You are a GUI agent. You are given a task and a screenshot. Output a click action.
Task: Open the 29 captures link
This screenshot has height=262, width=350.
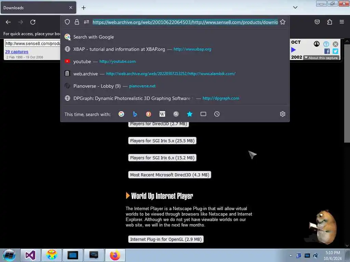pos(17,52)
